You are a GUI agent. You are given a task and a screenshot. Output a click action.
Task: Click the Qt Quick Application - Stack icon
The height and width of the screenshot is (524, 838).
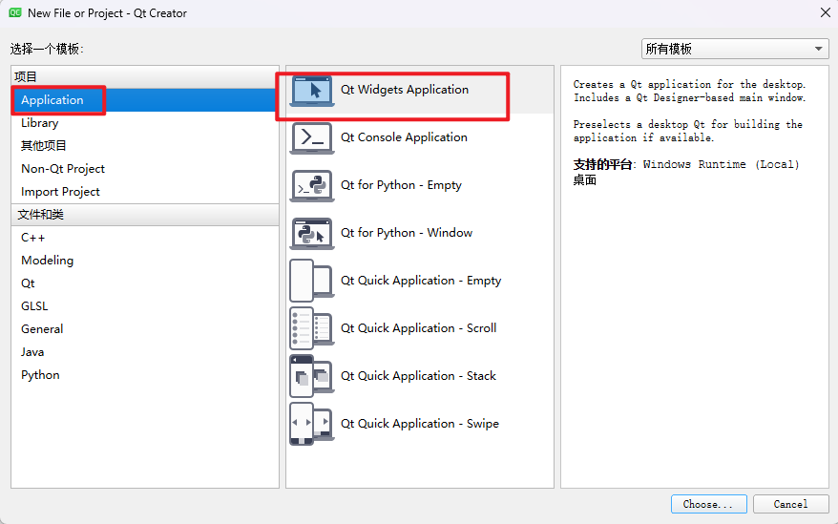click(x=312, y=376)
